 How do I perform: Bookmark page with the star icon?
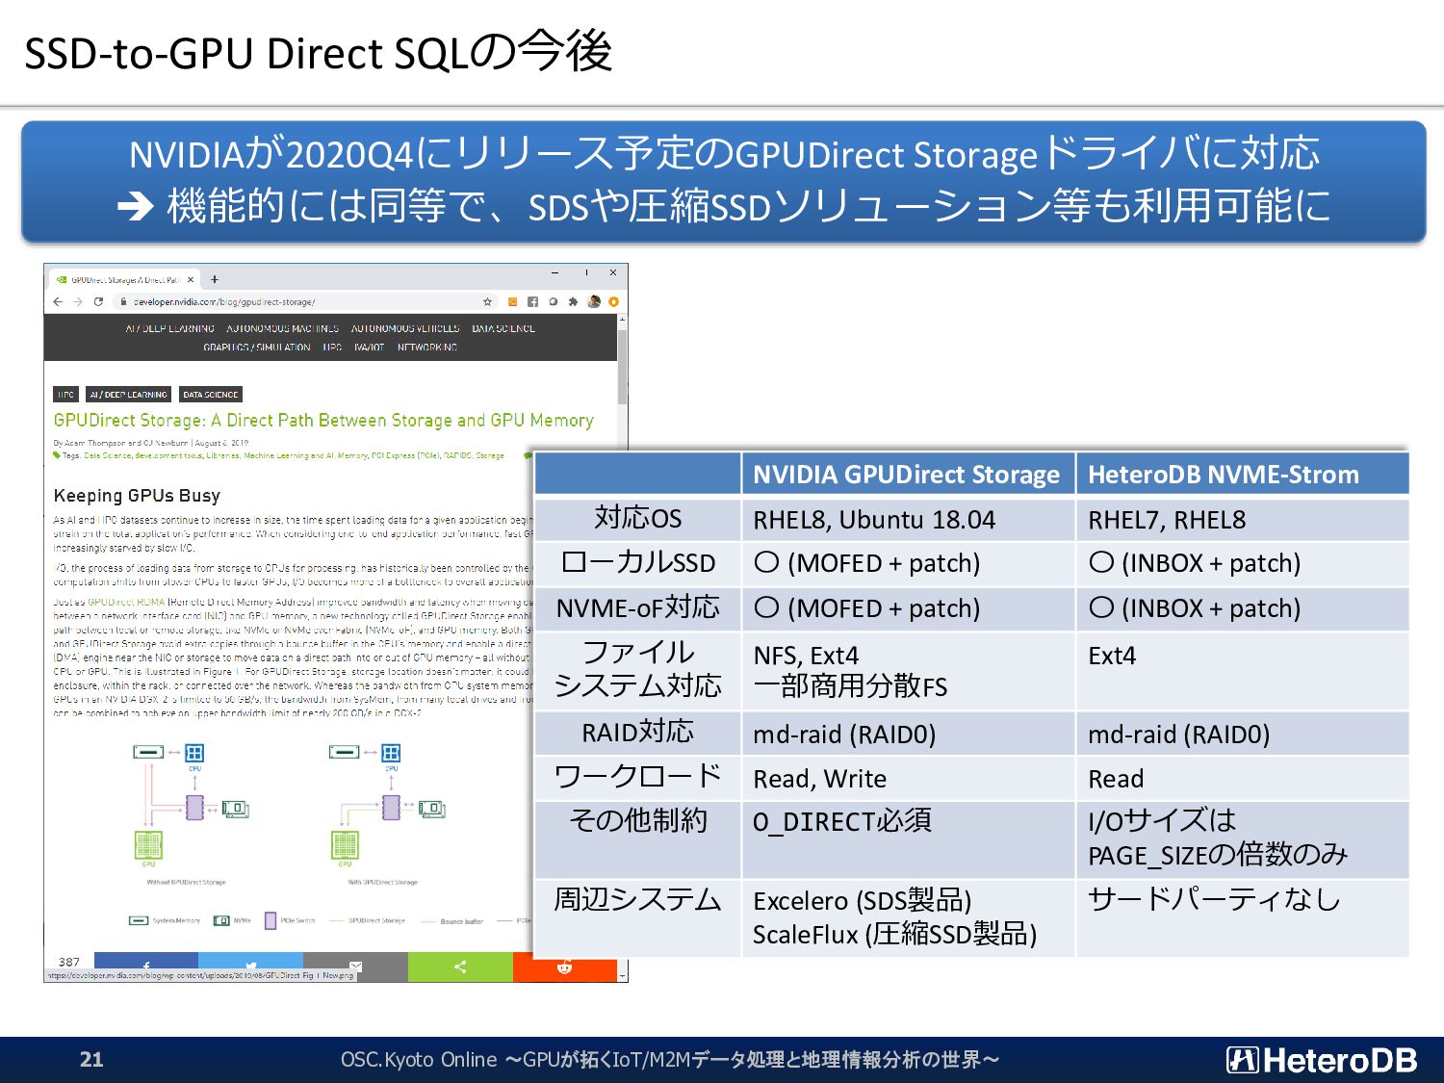[x=487, y=301]
